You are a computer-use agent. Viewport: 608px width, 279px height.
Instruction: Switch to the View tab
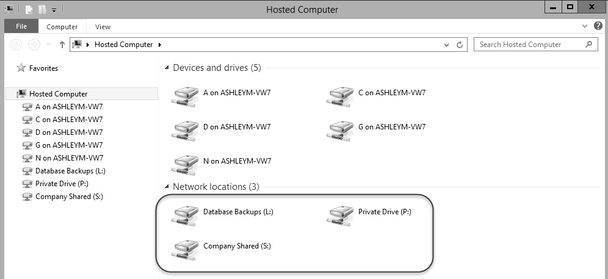coord(103,27)
